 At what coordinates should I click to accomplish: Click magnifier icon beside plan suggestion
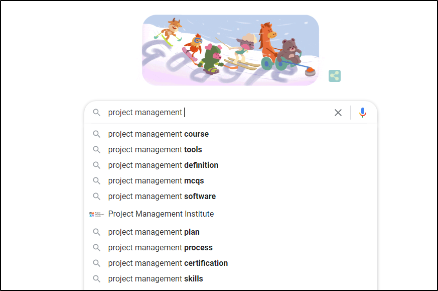[x=97, y=232]
